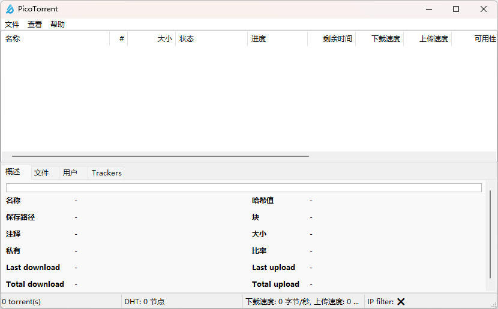Viewport: 498px width, 309px height.
Task: Click the 哈希值 label in overview
Action: pos(263,200)
